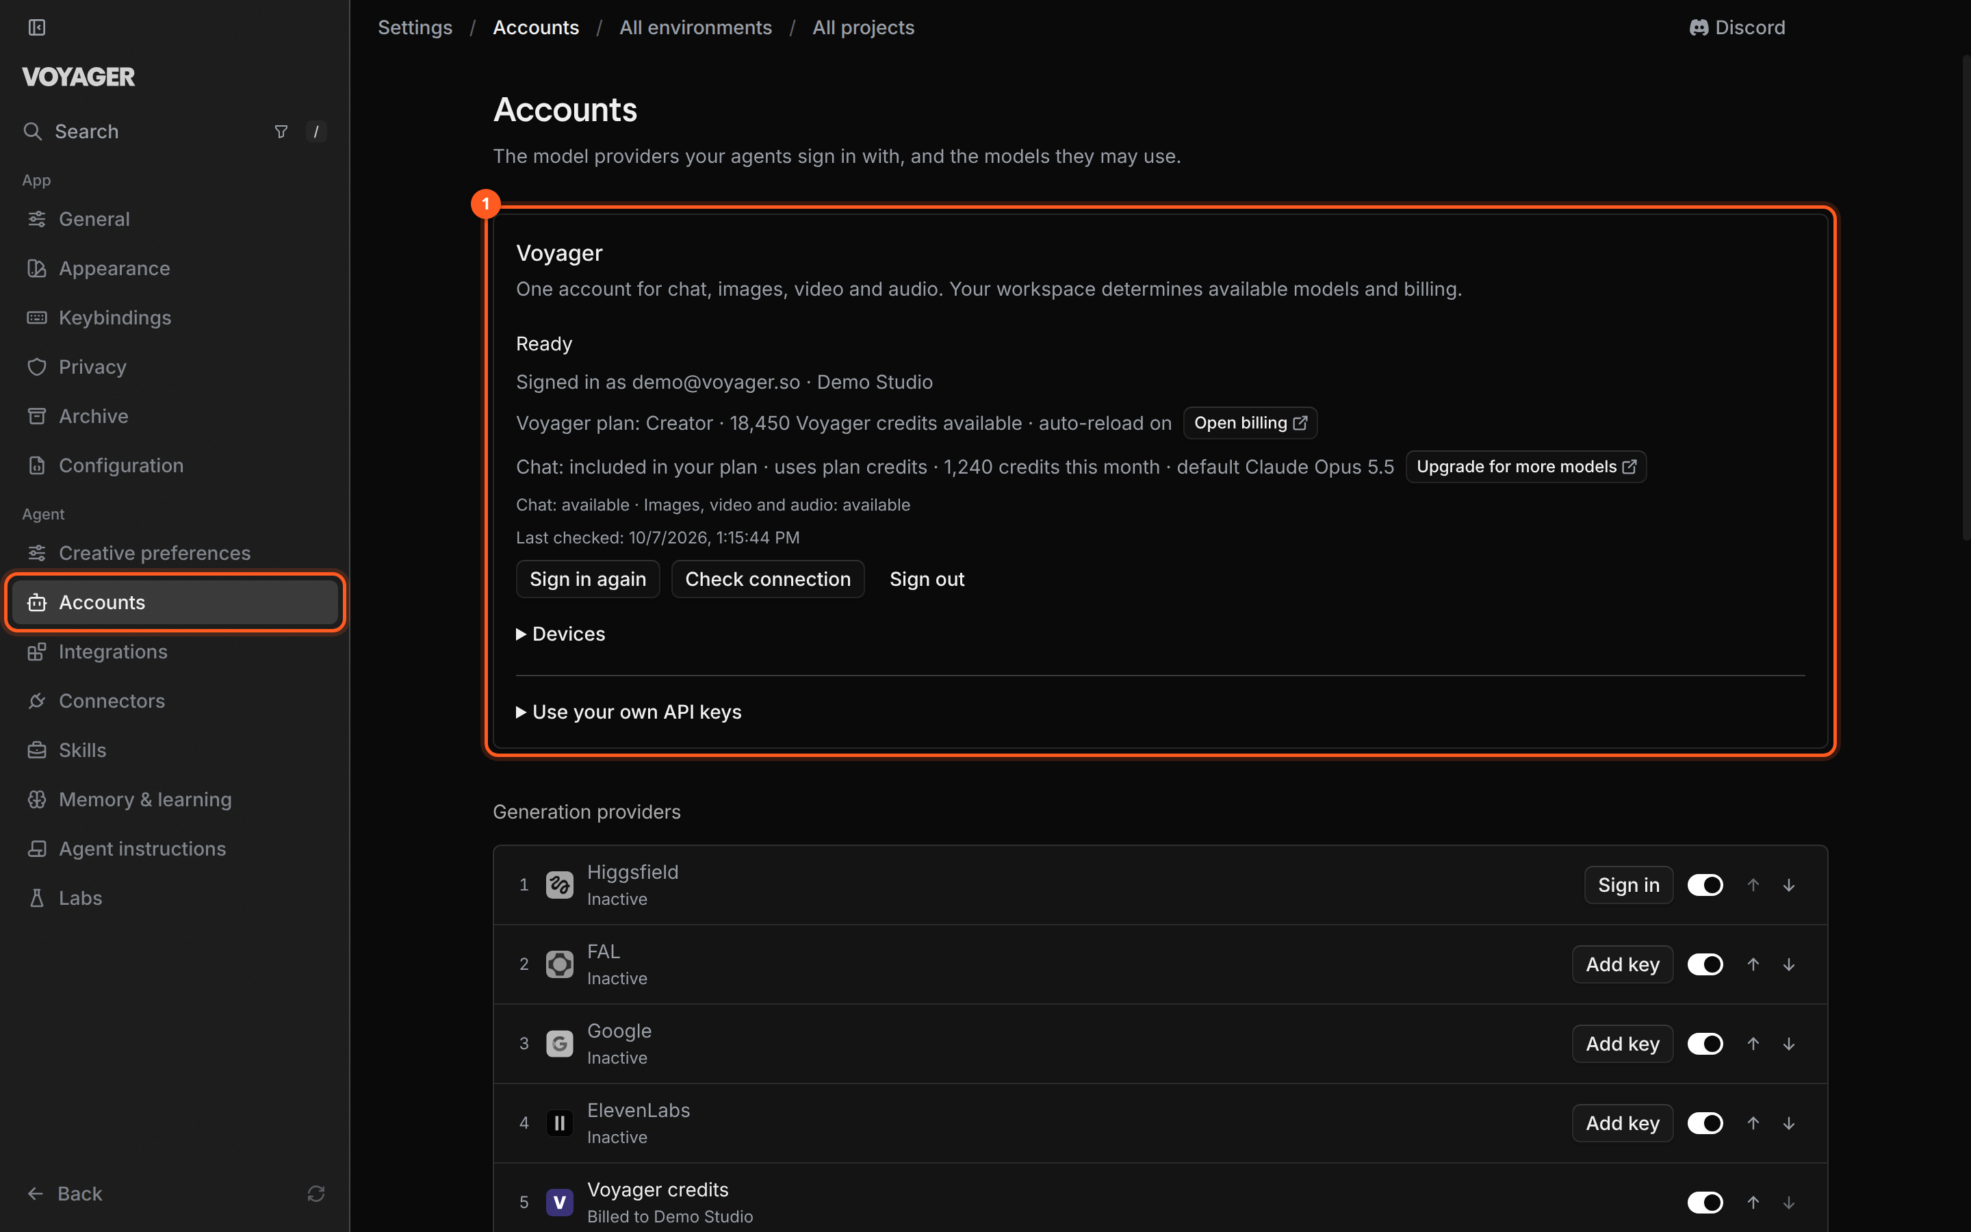The image size is (1971, 1232).
Task: Click the page vertical scrollbar
Action: [x=1966, y=298]
